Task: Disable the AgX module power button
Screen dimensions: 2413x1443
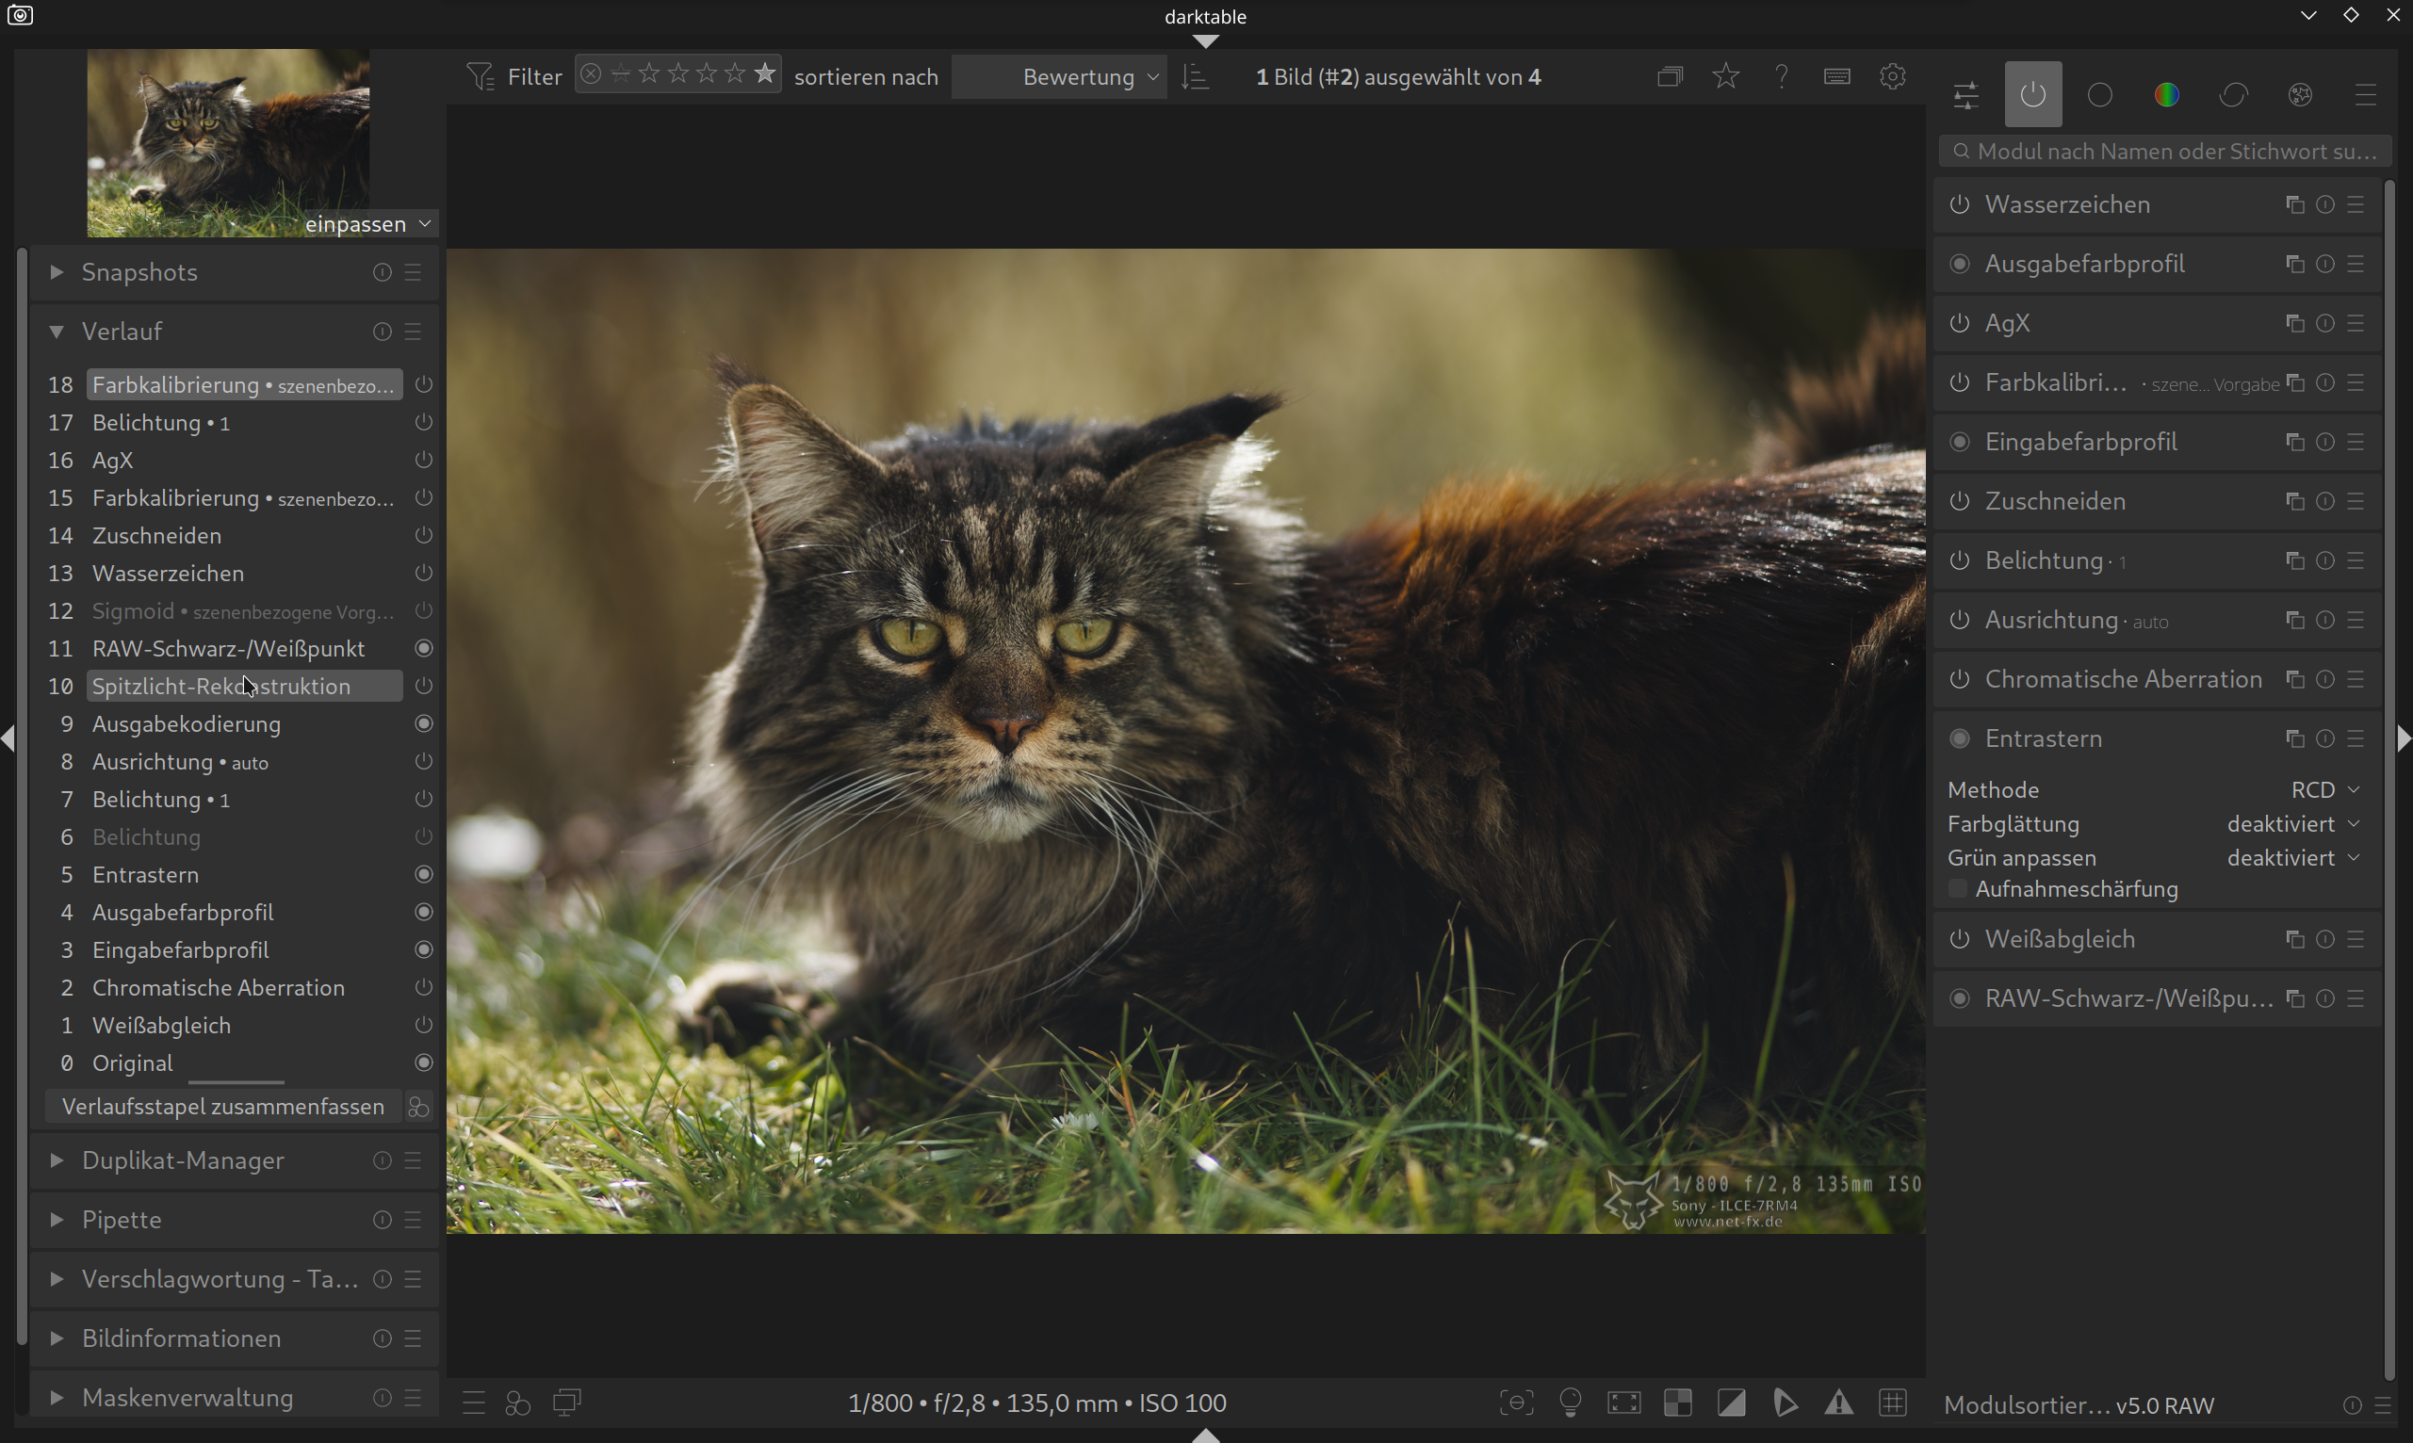Action: (1960, 323)
